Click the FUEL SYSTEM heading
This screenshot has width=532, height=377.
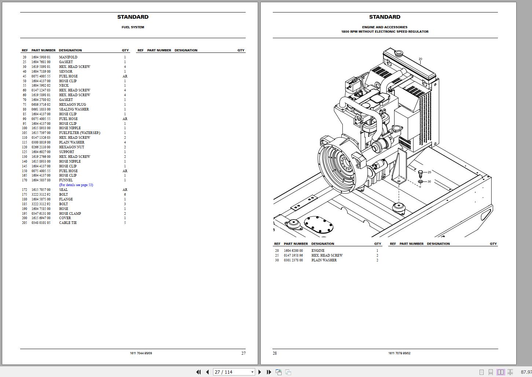[133, 27]
